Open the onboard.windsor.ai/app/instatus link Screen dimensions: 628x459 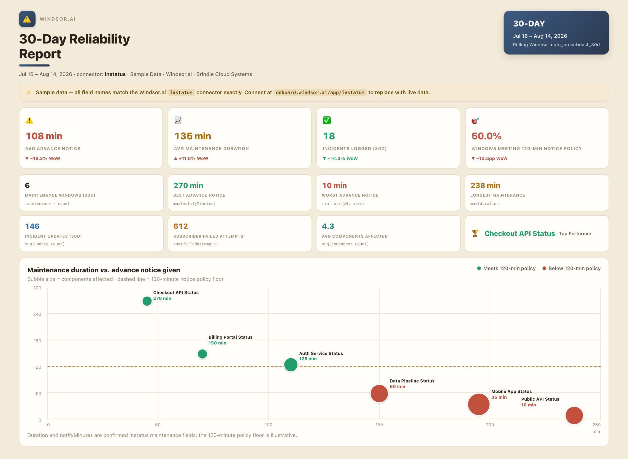320,93
